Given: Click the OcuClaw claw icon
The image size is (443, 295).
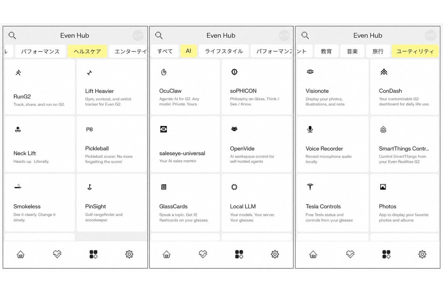Looking at the screenshot, I should [x=164, y=72].
